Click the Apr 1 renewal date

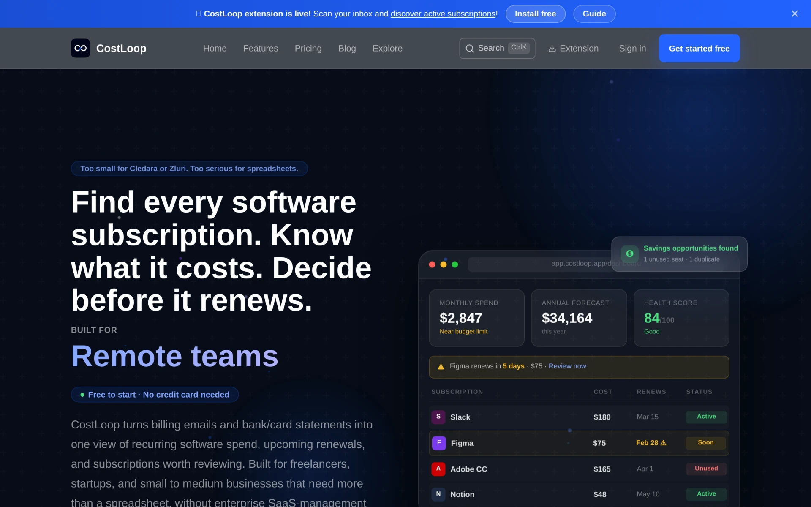(645, 469)
